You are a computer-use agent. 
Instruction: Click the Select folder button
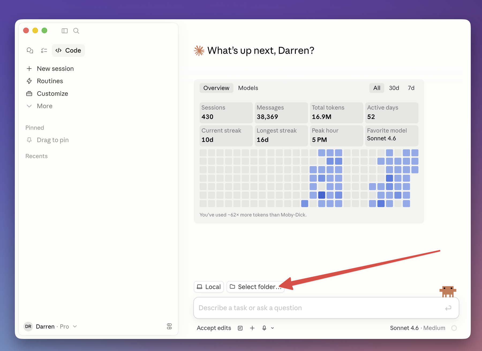pyautogui.click(x=255, y=287)
